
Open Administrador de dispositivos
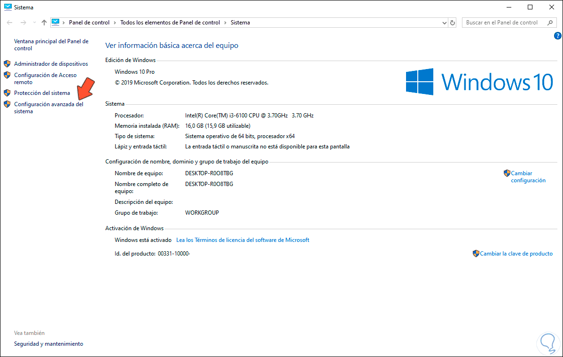pos(51,64)
